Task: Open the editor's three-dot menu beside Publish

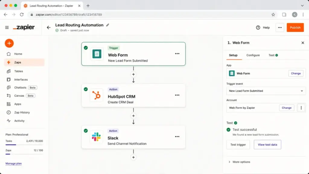Action: click(x=280, y=27)
